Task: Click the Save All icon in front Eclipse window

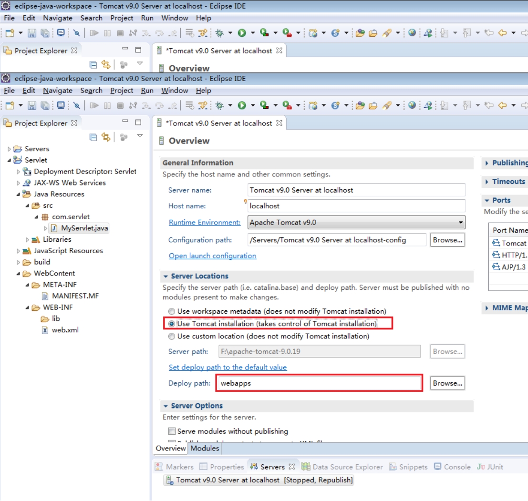Action: [45, 106]
